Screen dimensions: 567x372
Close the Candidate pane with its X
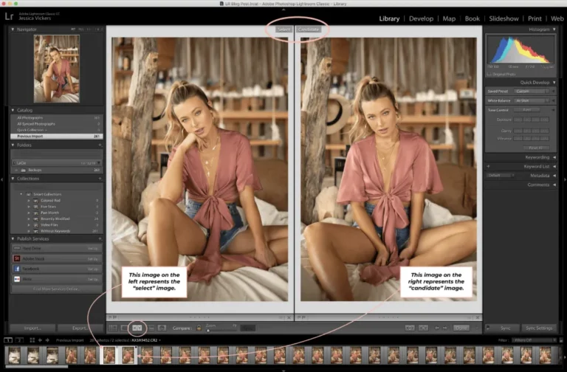point(478,317)
